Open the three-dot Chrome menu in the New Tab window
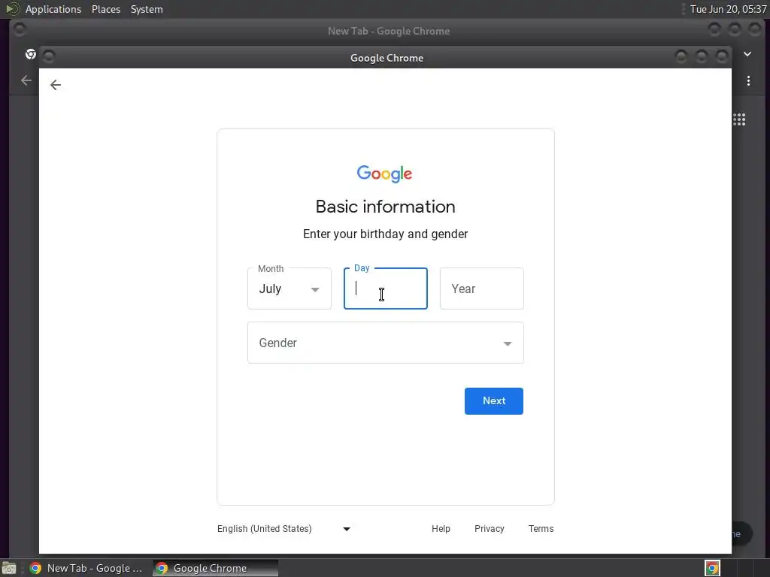Viewport: 770px width, 577px height. click(x=748, y=81)
